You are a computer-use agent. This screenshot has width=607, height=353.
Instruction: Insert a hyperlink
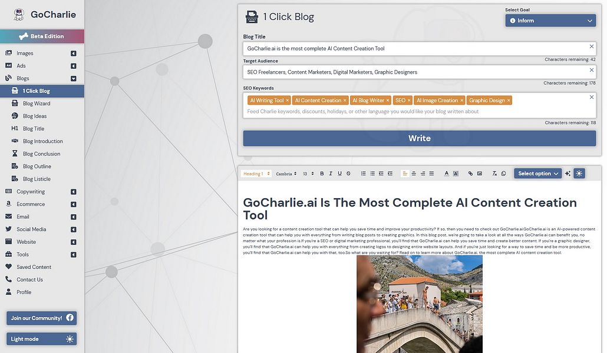(470, 174)
